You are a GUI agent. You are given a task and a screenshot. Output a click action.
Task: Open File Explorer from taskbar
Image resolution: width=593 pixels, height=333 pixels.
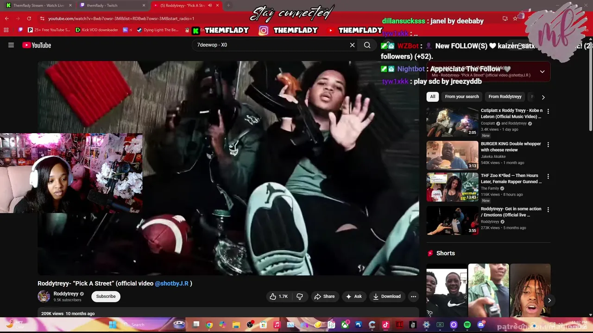pyautogui.click(x=236, y=325)
